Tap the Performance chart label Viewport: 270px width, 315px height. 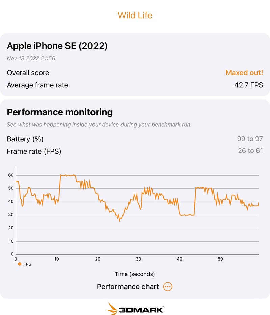[128, 287]
